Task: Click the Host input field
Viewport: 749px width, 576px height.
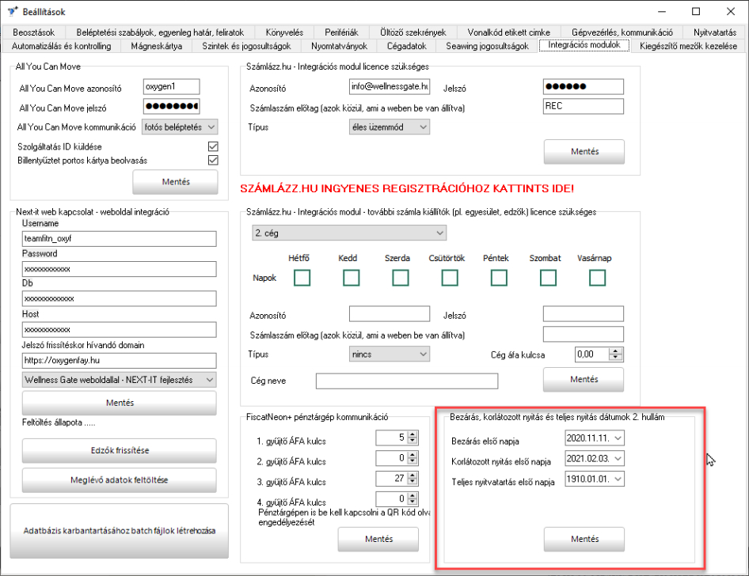Action: coord(120,329)
